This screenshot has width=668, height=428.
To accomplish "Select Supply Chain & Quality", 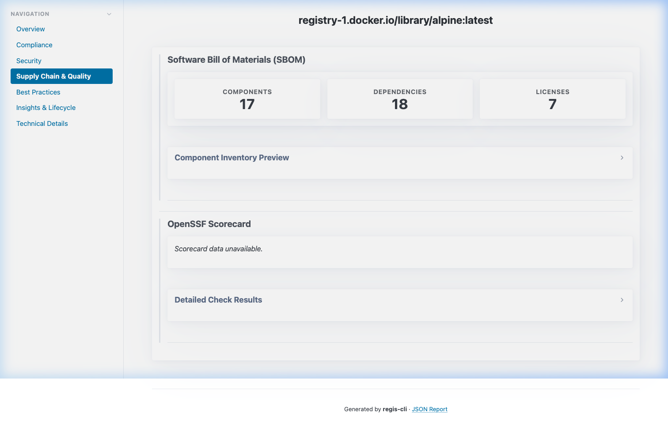I will (61, 76).
